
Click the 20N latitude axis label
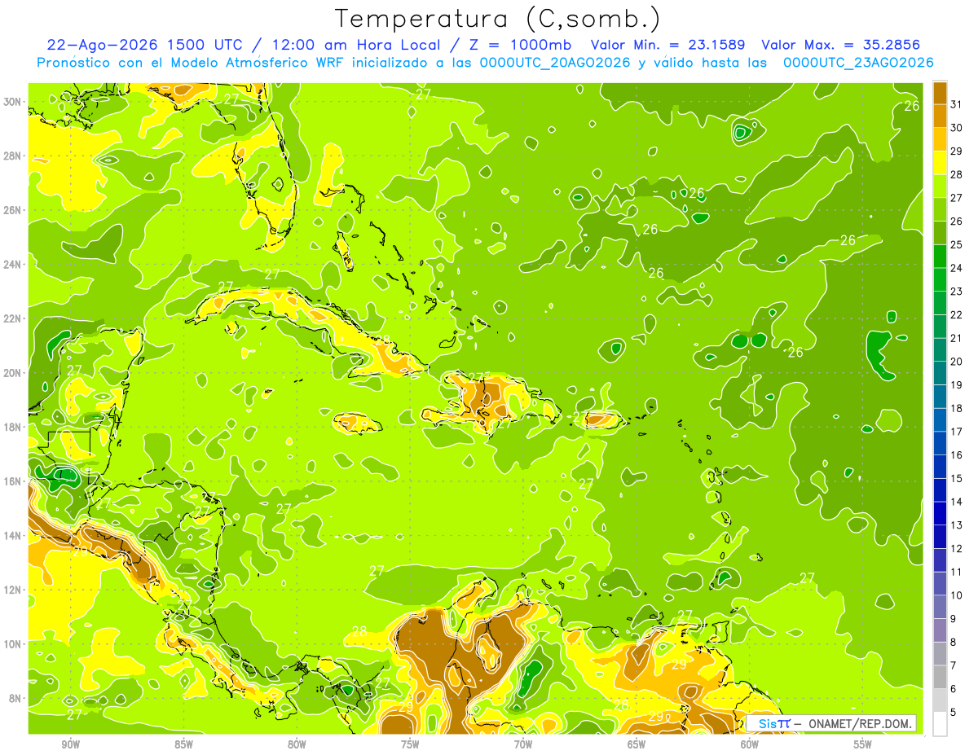(13, 372)
